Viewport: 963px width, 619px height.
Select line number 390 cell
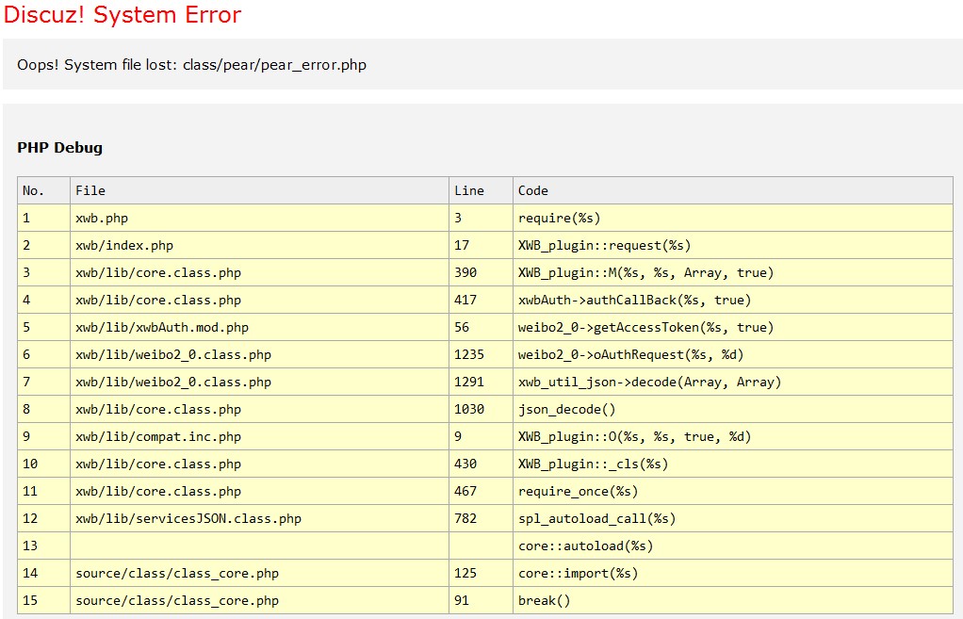481,272
